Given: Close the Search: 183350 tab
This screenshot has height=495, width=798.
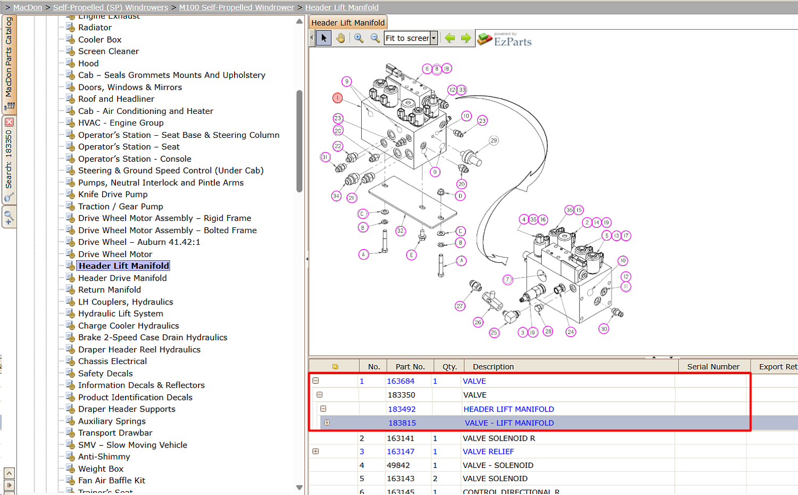Looking at the screenshot, I should (9, 122).
